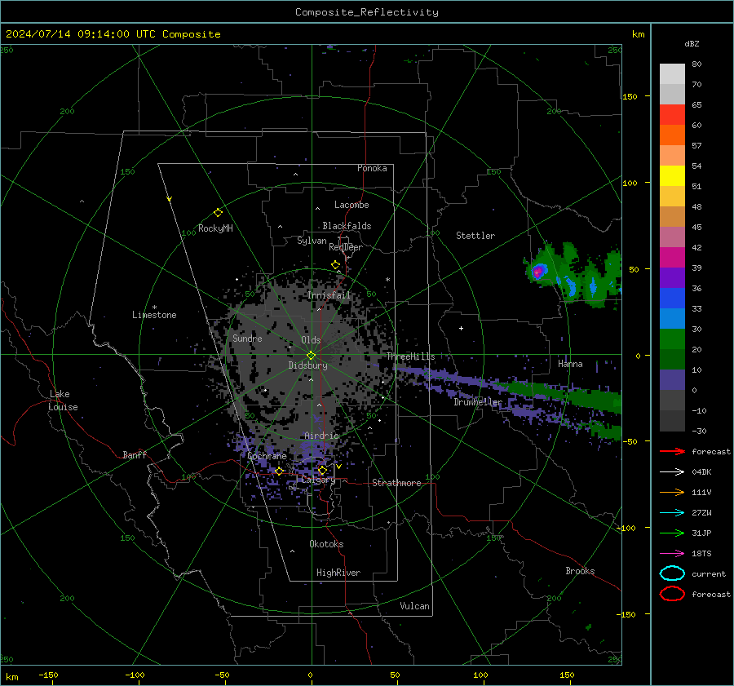This screenshot has width=734, height=686.
Task: Select yellow diamond marker below Cochrane
Action: coord(280,471)
